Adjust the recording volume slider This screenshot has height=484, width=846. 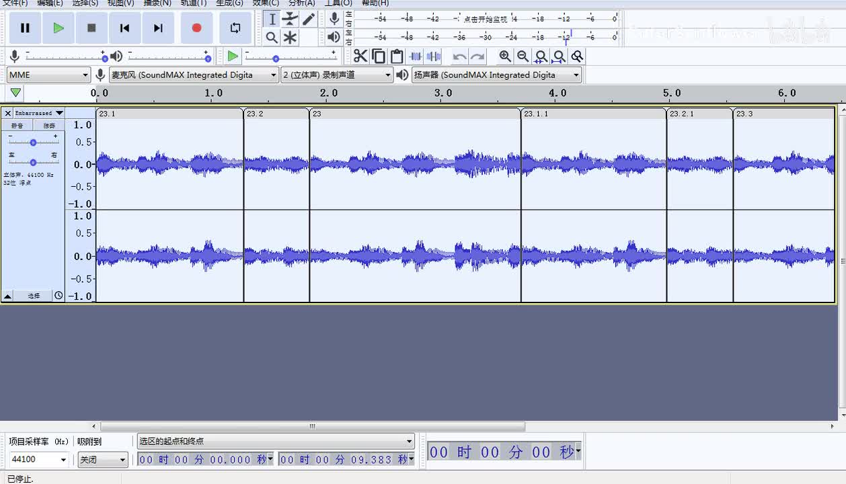click(65, 57)
